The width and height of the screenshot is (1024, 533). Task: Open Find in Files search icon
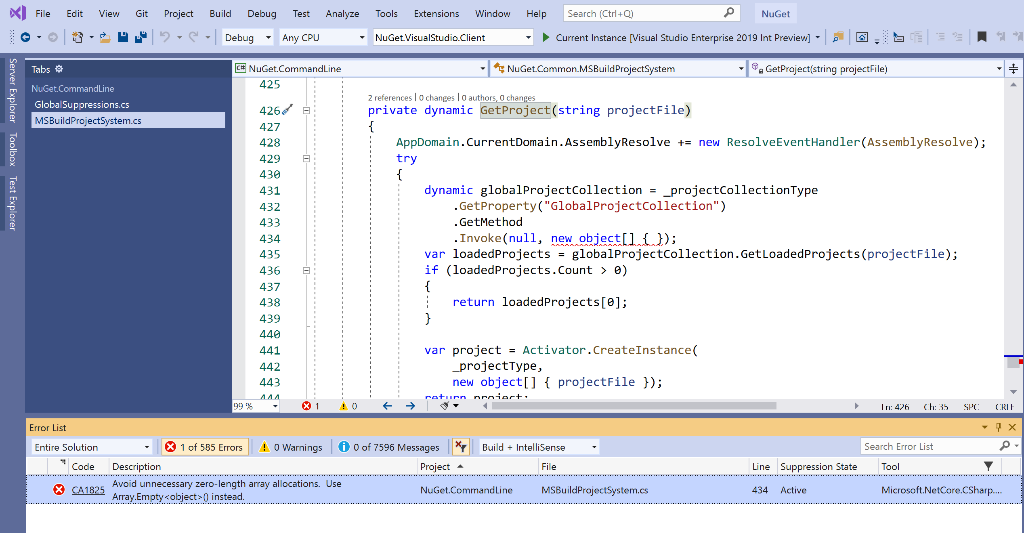[x=838, y=37]
